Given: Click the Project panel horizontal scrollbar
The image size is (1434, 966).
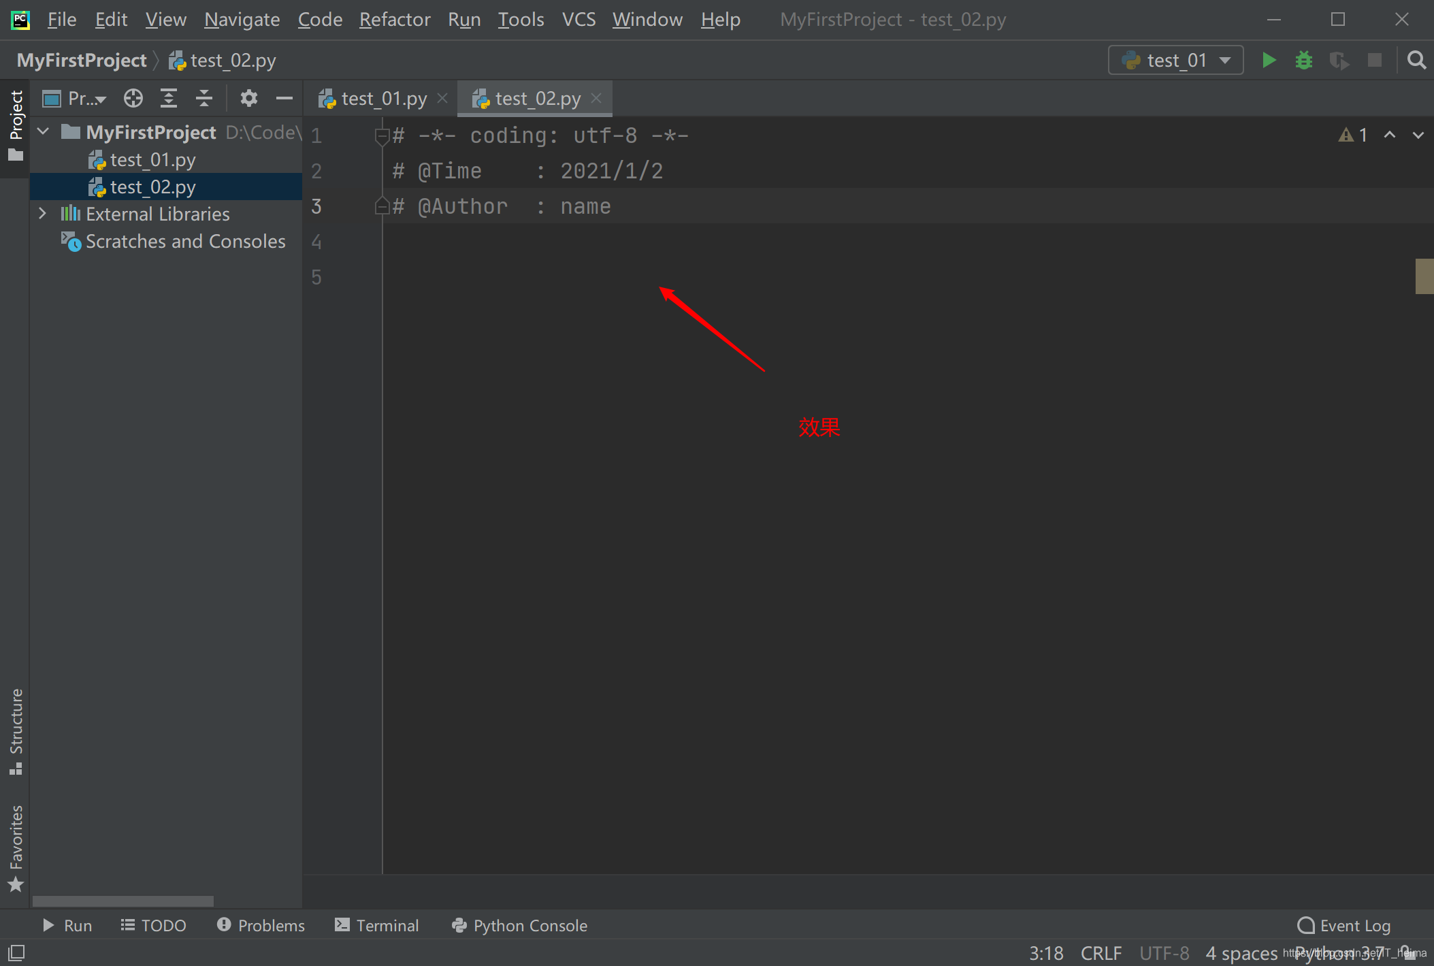Looking at the screenshot, I should pos(123,901).
